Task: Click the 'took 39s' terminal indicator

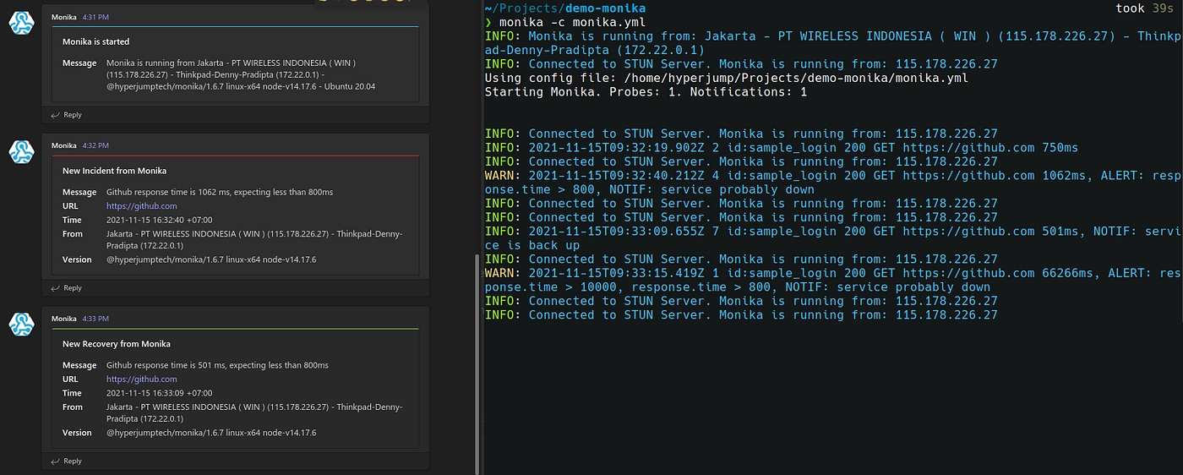Action: pos(1145,8)
